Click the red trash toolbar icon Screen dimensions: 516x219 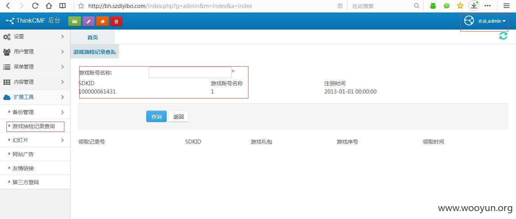click(x=116, y=21)
